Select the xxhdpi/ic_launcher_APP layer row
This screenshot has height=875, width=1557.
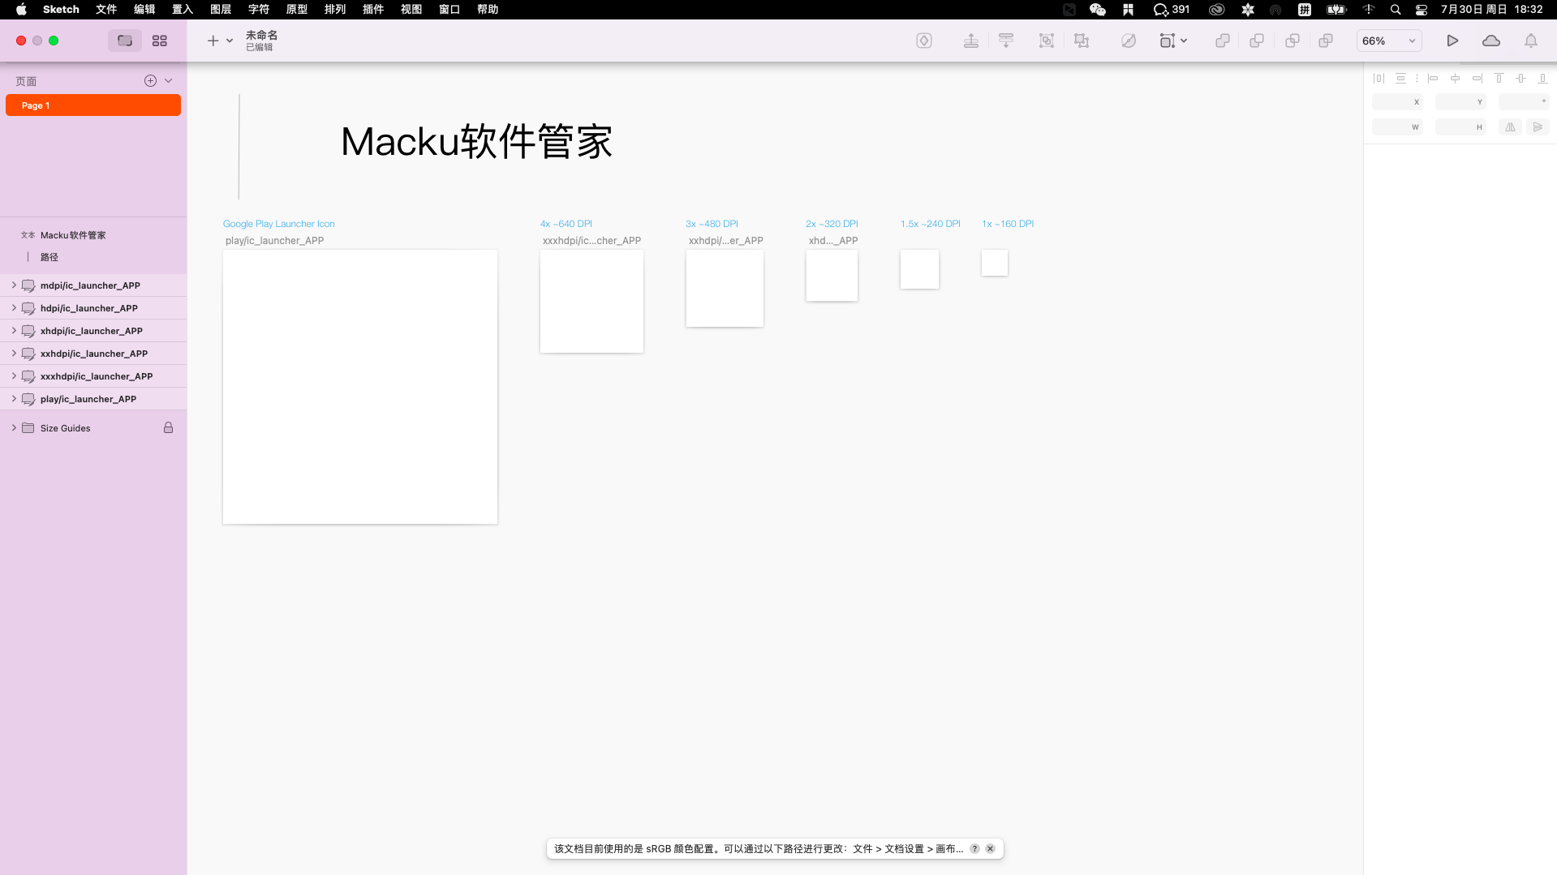[x=93, y=354]
